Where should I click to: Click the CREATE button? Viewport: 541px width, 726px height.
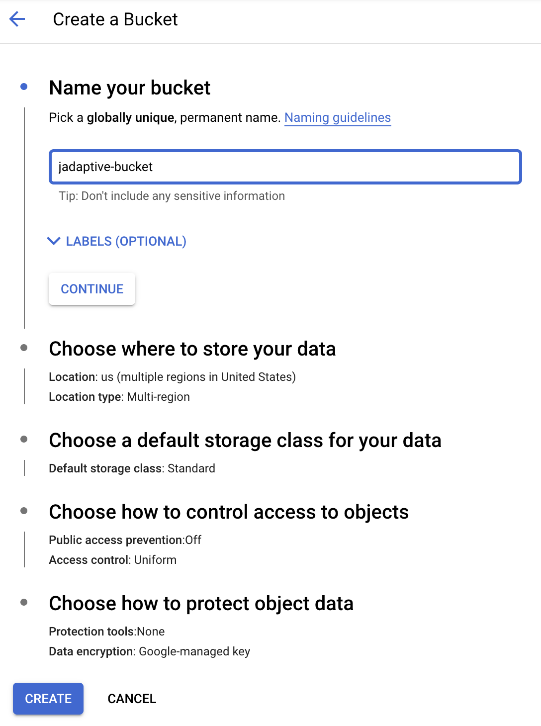(48, 699)
